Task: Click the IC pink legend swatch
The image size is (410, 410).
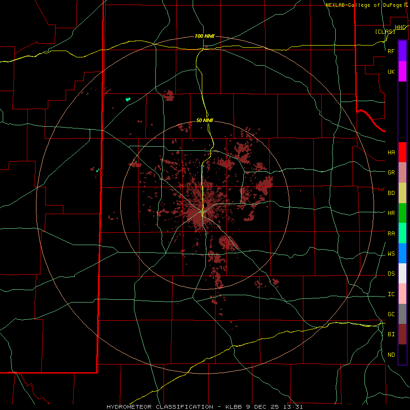Action: (402, 294)
